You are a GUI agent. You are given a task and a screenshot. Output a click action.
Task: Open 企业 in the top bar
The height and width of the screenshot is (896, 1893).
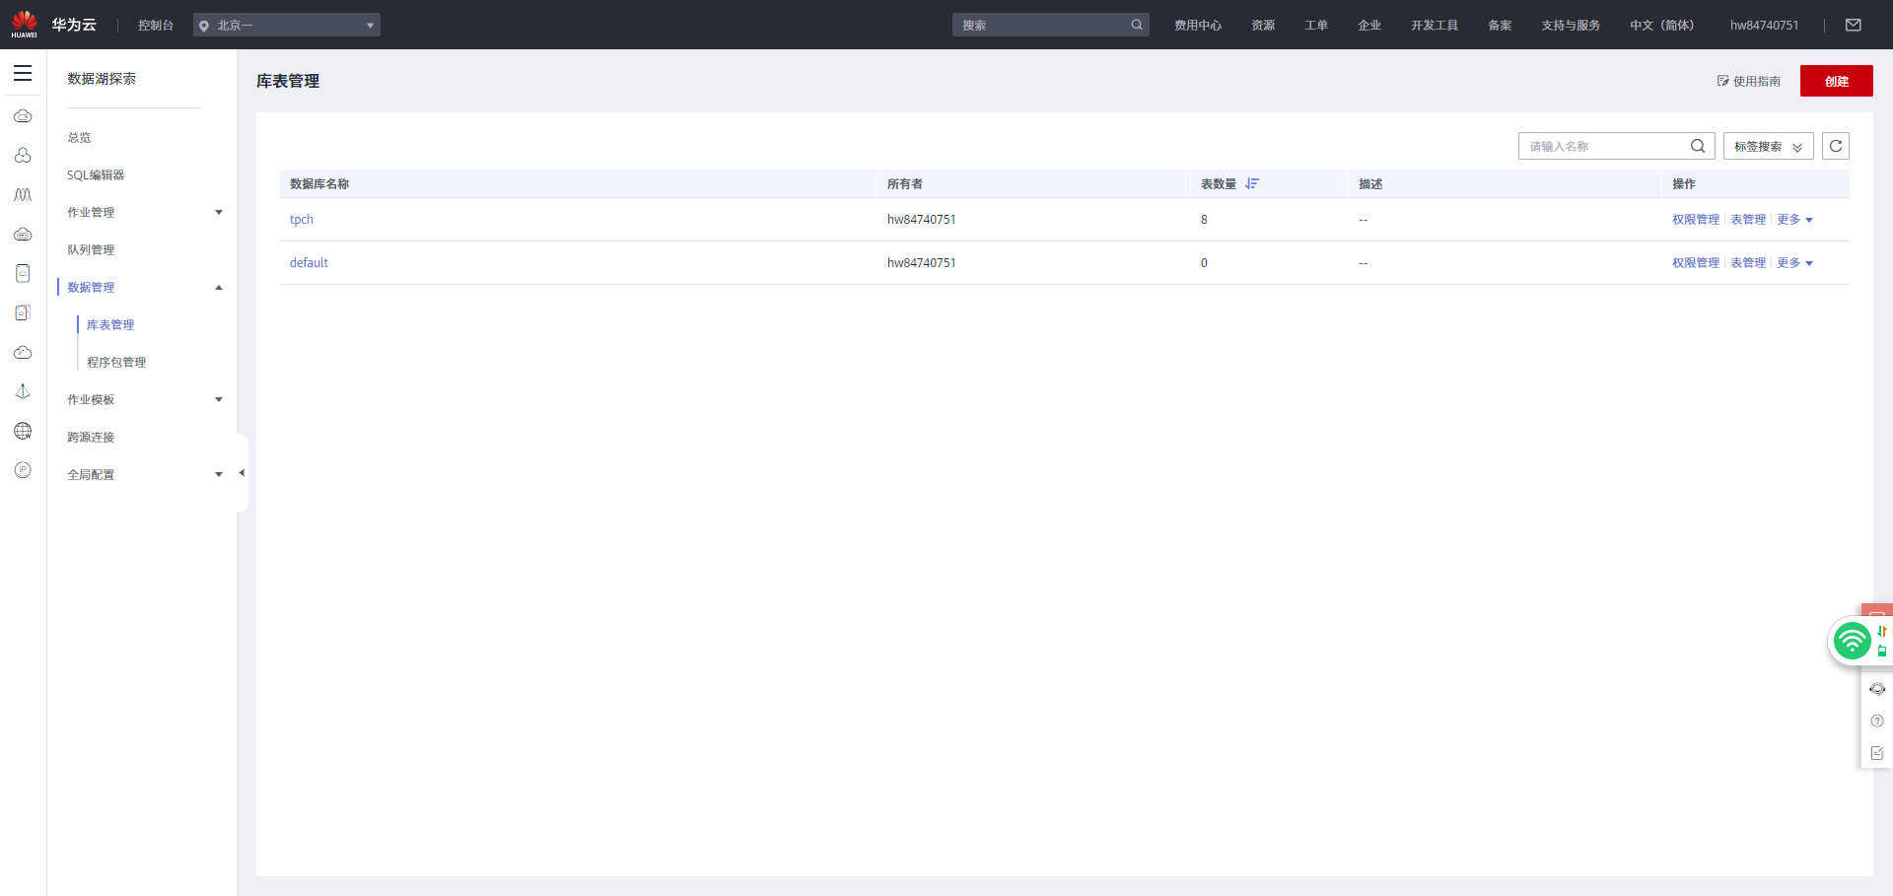pos(1369,25)
